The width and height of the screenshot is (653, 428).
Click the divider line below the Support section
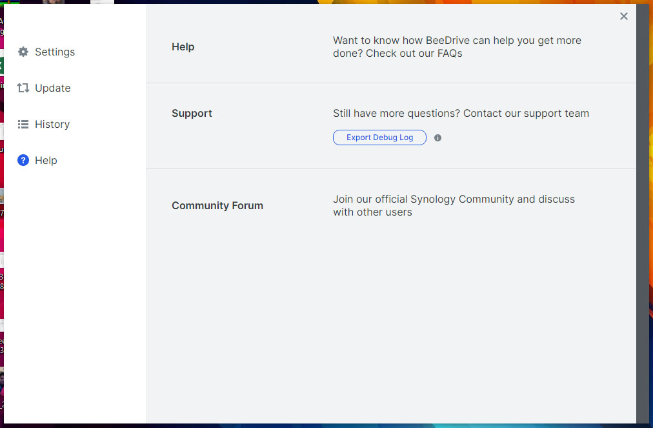(391, 169)
